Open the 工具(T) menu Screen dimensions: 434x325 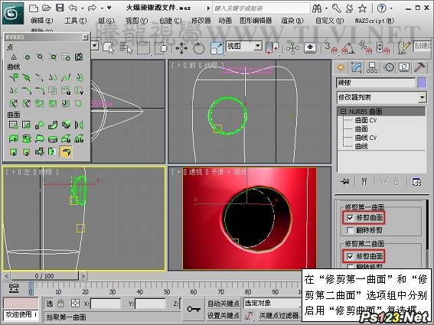click(75, 21)
